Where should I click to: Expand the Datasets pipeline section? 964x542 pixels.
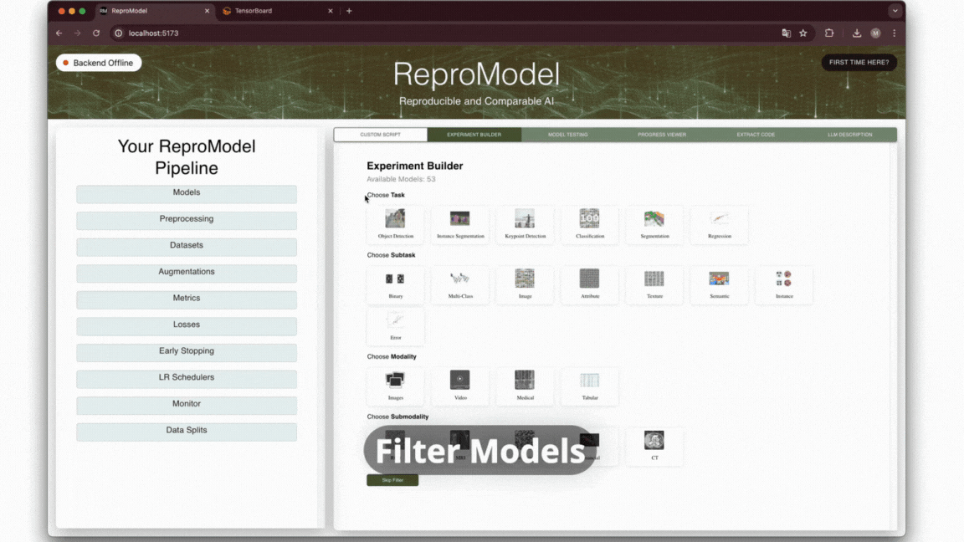point(187,247)
